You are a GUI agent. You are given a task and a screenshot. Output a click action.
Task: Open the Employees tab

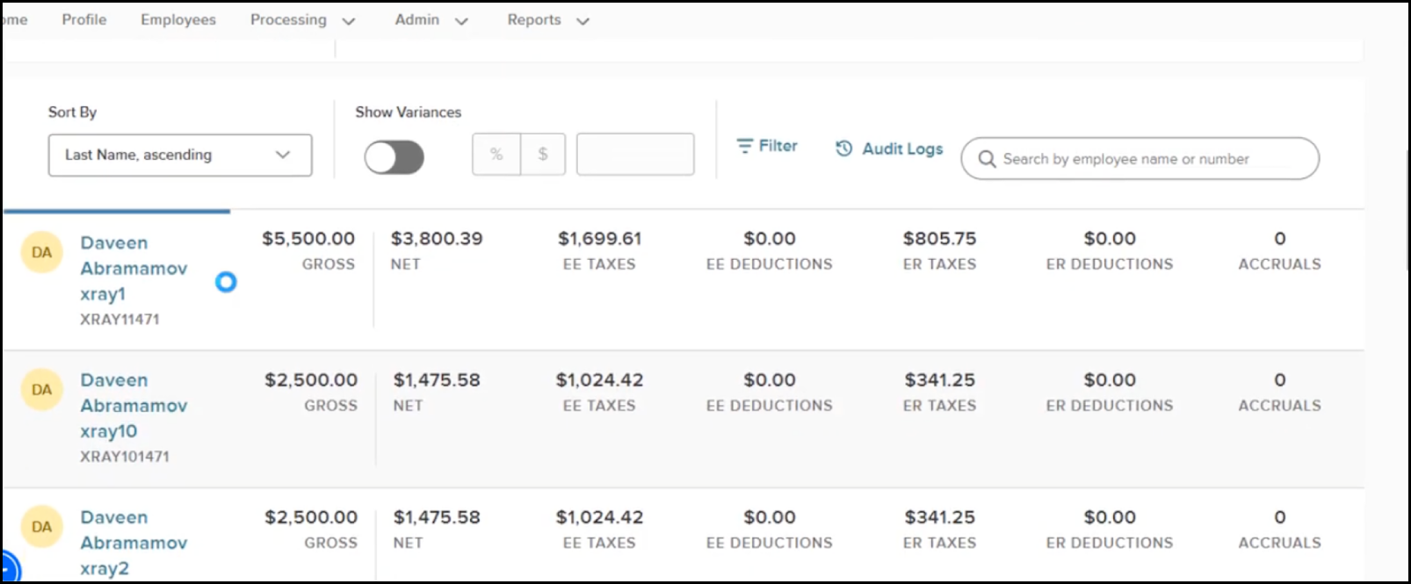click(178, 19)
